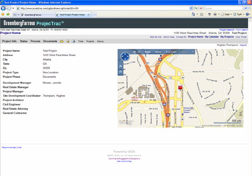Toggle the map Labels option
The image size is (252, 176).
tap(183, 52)
